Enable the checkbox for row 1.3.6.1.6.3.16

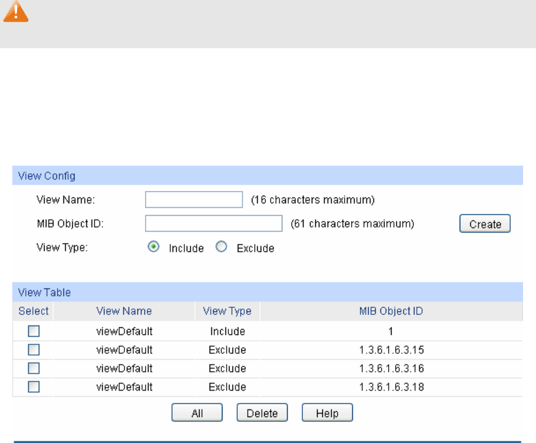34,368
